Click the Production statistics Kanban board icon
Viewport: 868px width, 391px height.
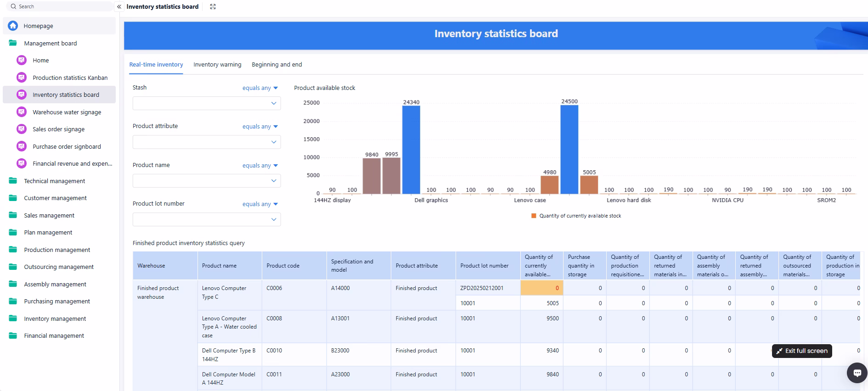[x=22, y=78]
